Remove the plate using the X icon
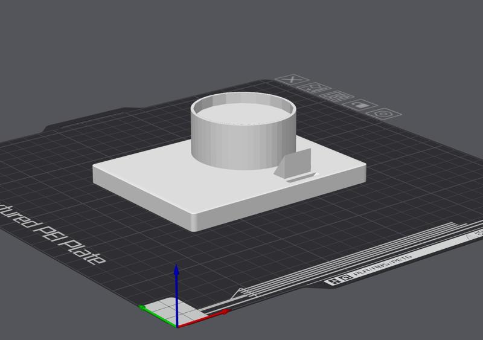483x340 pixels. [x=292, y=80]
